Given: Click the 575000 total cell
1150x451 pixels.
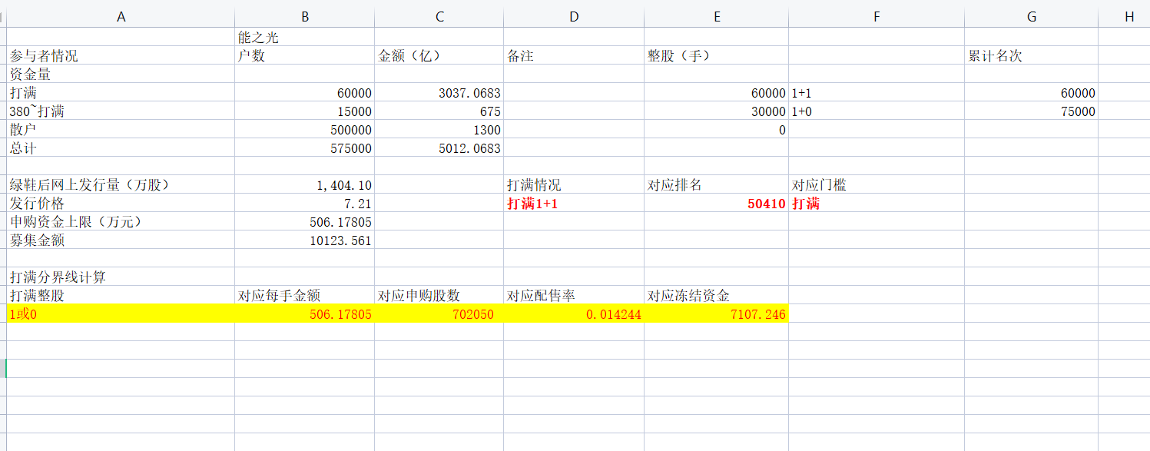Looking at the screenshot, I should 305,148.
